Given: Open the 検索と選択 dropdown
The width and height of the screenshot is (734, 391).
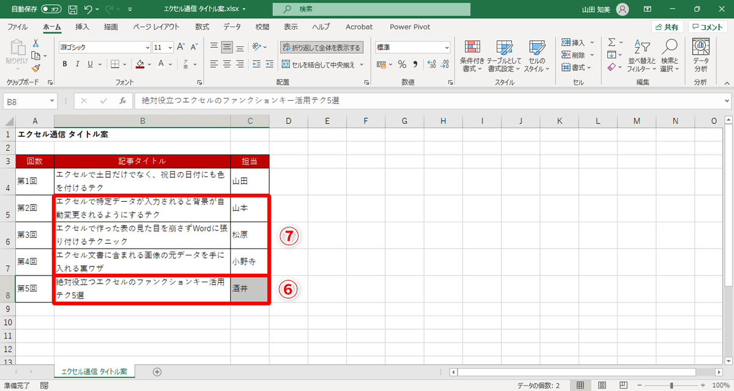Looking at the screenshot, I should [670, 56].
